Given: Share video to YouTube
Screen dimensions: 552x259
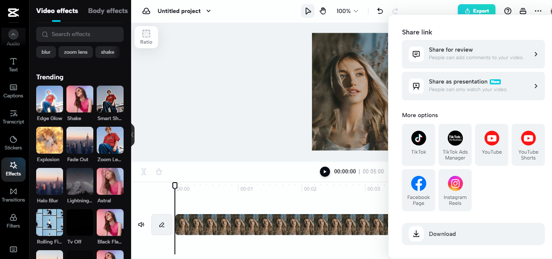Looking at the screenshot, I should 492,144.
